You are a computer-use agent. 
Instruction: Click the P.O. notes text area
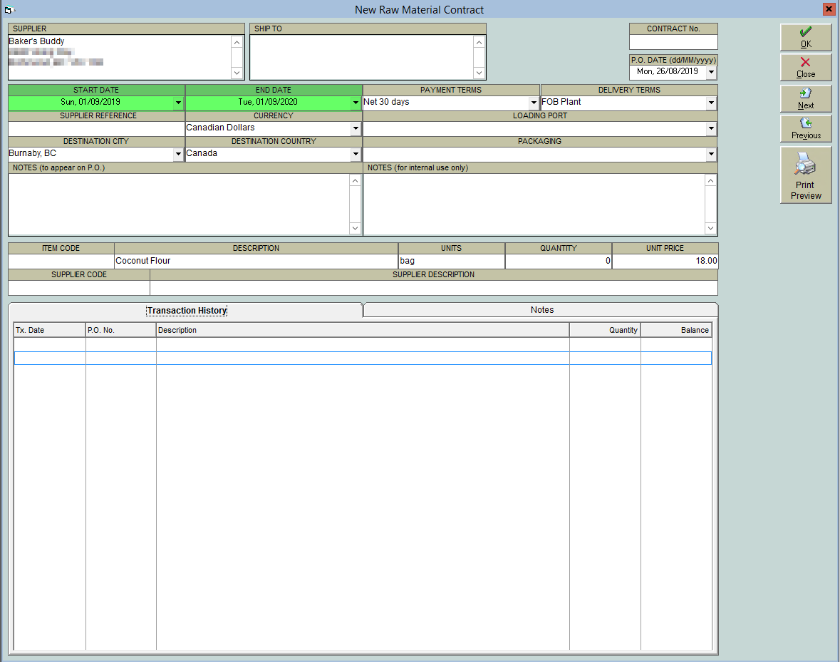pos(179,205)
